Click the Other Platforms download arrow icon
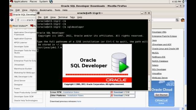196x110 pixels. click(x=112, y=95)
